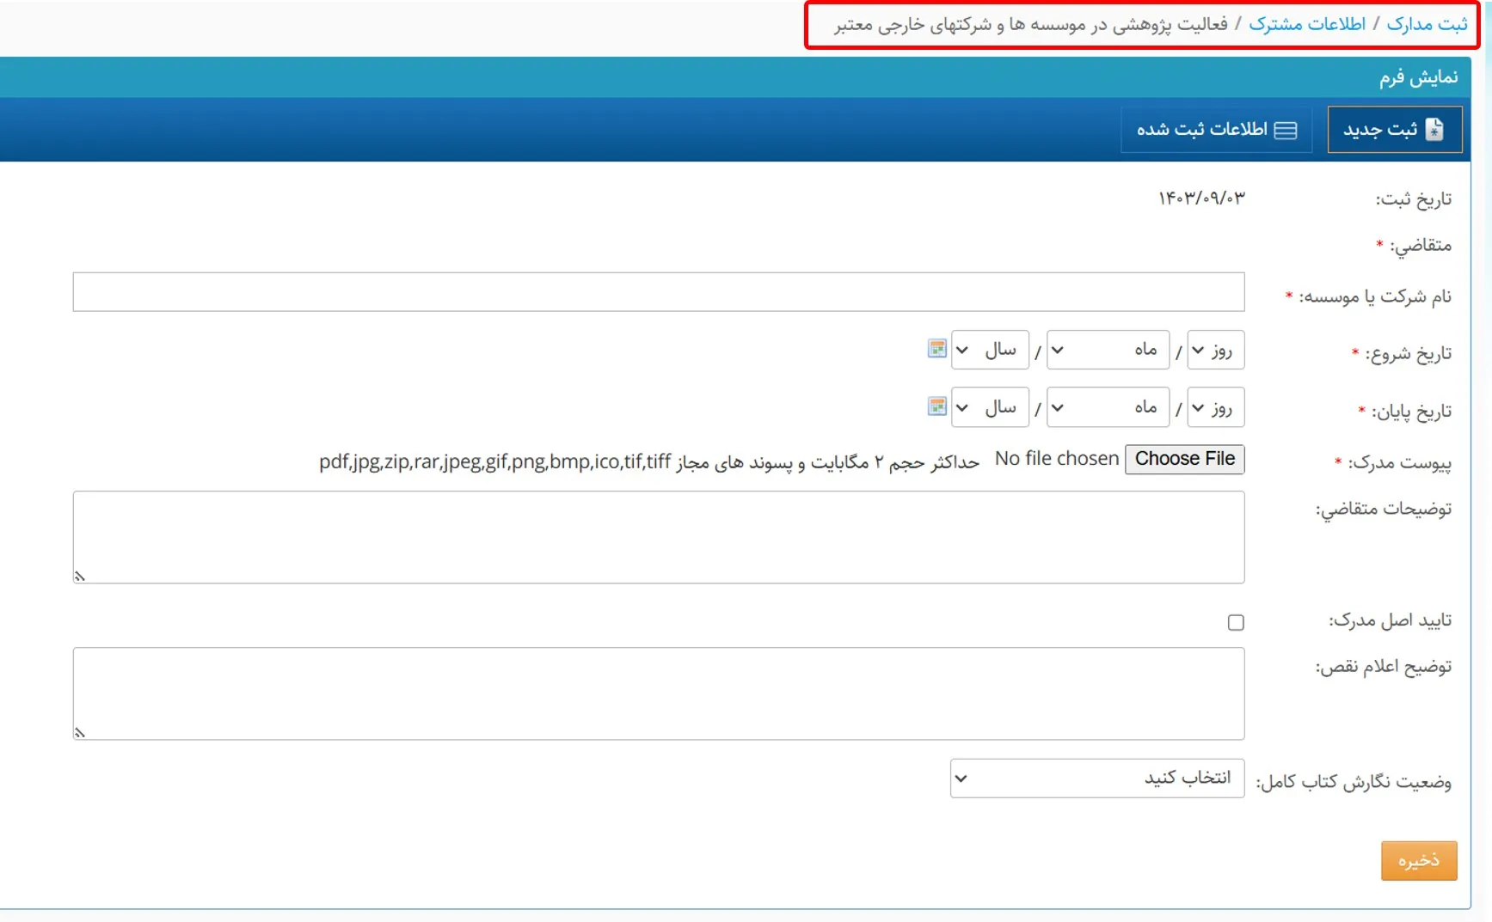Open سال dropdown for تاریخ شروع
This screenshot has height=922, width=1492.
pyautogui.click(x=990, y=350)
